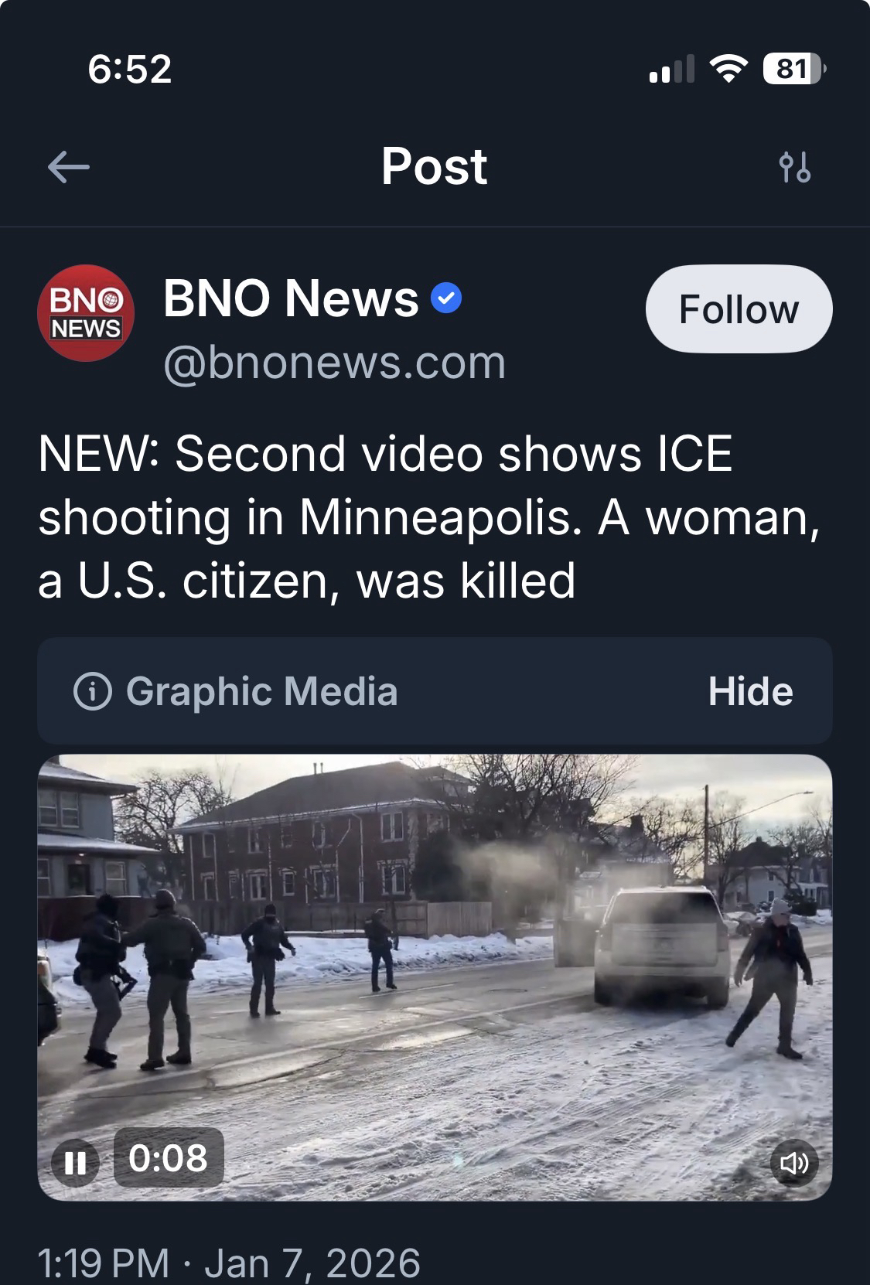This screenshot has height=1285, width=870.
Task: Tap the Graphic Media info icon
Action: 93,691
